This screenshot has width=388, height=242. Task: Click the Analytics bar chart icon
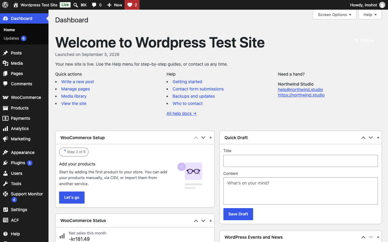tap(5, 129)
